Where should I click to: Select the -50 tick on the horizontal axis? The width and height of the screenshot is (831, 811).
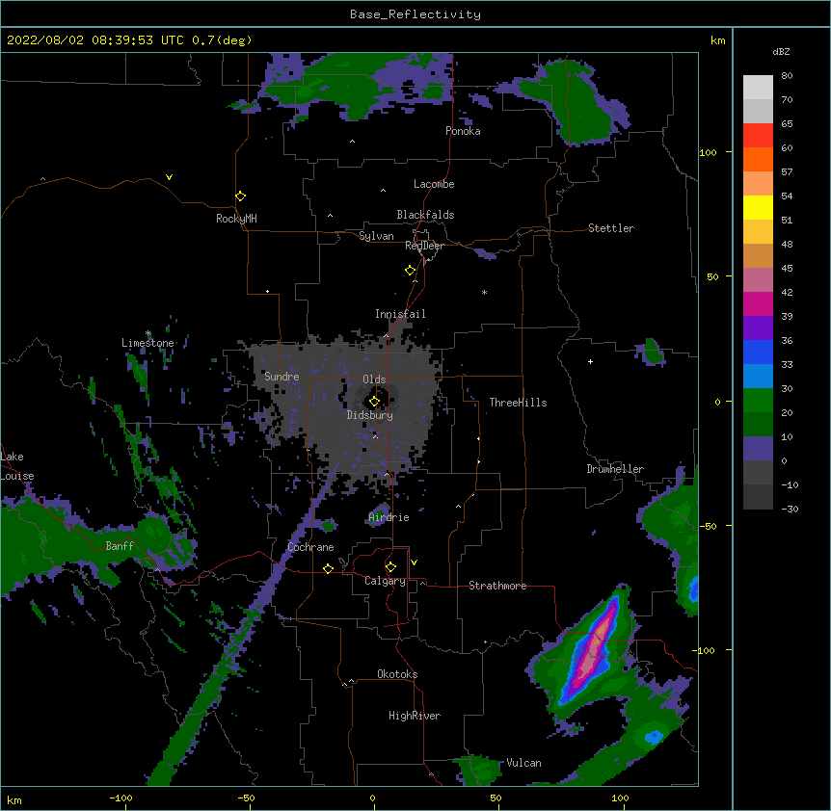tap(246, 798)
